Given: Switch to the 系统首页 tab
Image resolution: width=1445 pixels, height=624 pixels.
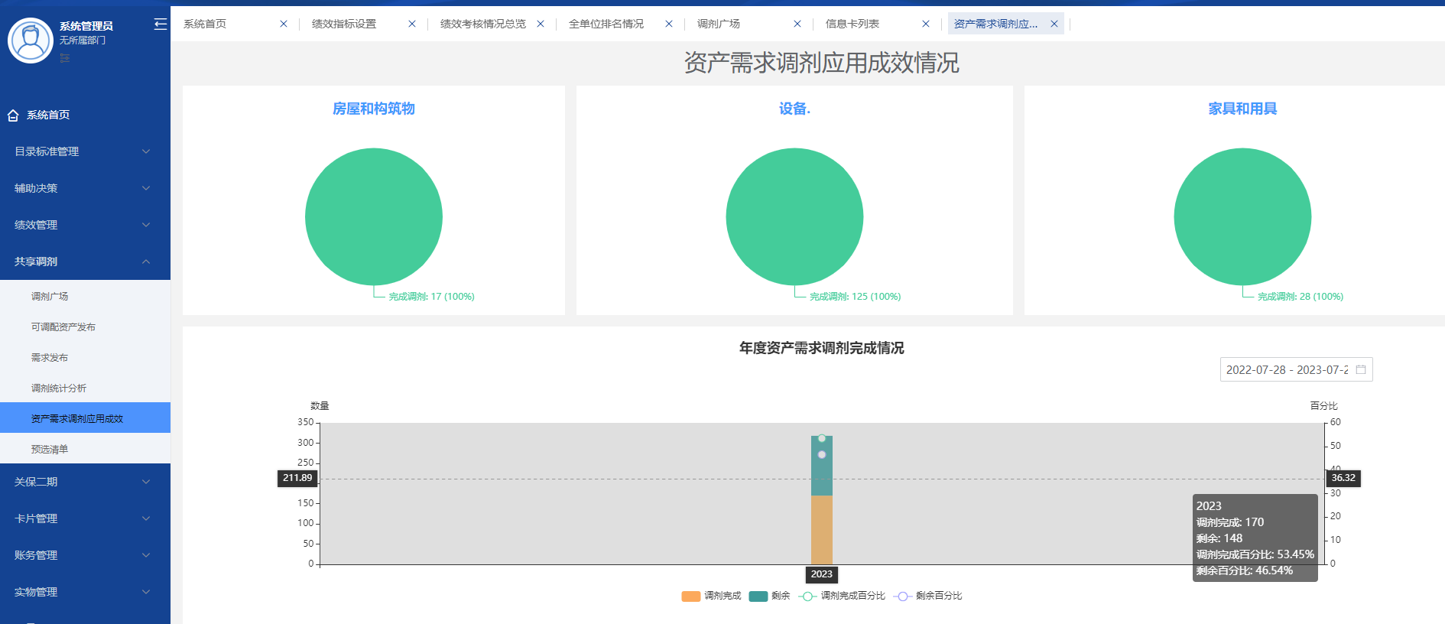Looking at the screenshot, I should 205,24.
